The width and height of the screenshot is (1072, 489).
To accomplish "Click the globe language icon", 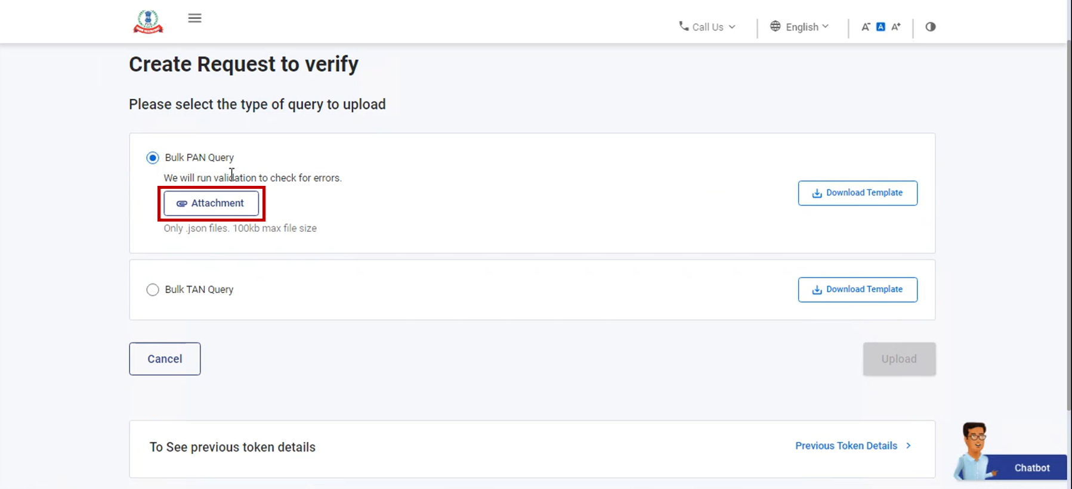I will [775, 26].
